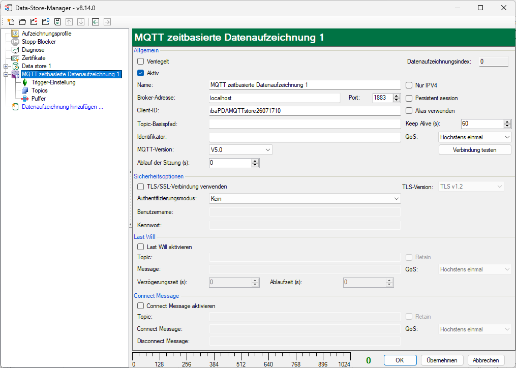Click Datenaufzeichnung hinzufügen link

point(62,107)
